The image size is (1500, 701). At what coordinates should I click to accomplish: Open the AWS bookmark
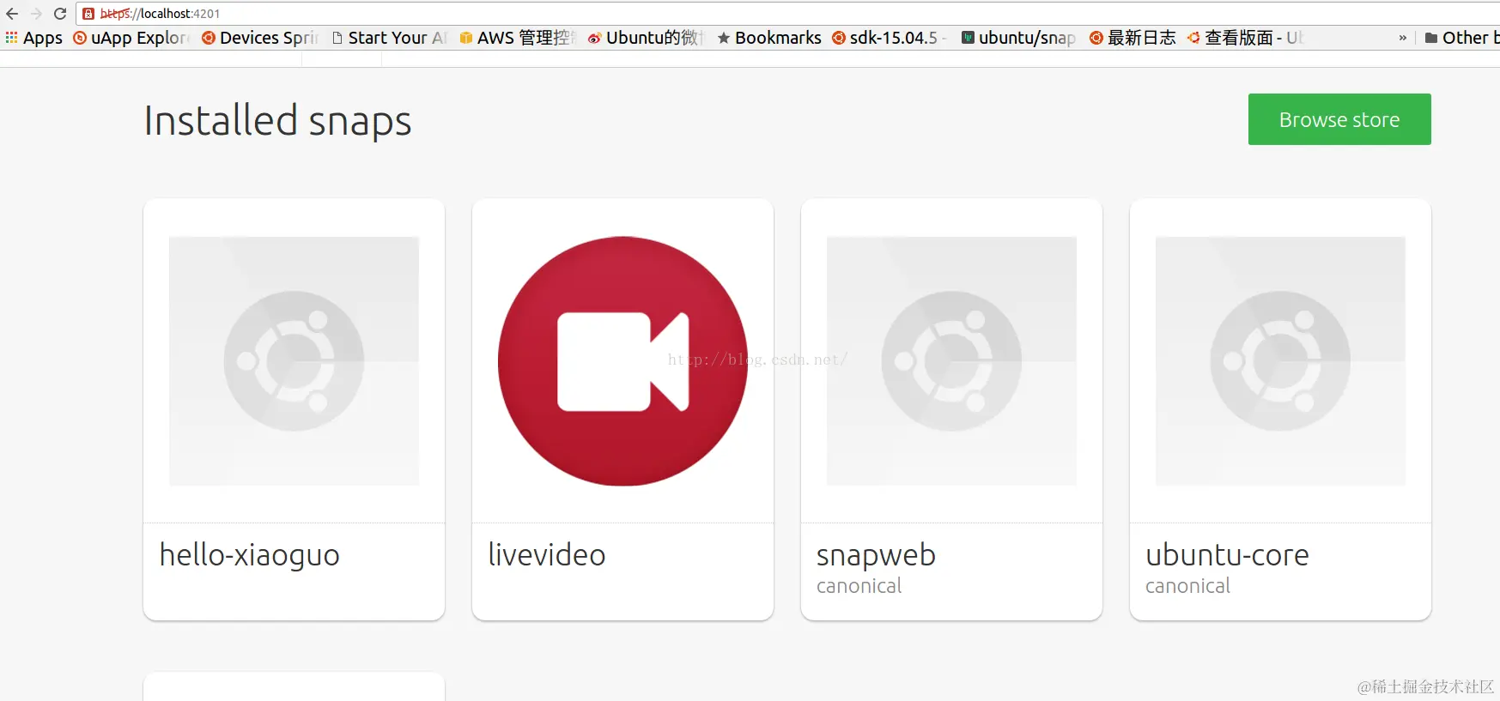[518, 38]
